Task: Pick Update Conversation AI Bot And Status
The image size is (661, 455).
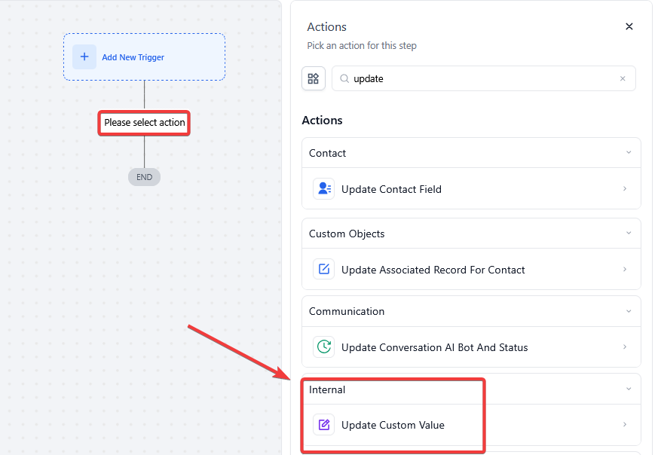Action: click(434, 347)
